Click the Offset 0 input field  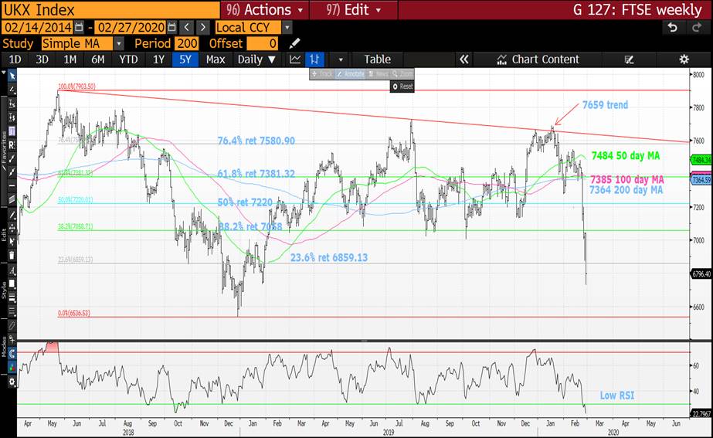pos(262,44)
